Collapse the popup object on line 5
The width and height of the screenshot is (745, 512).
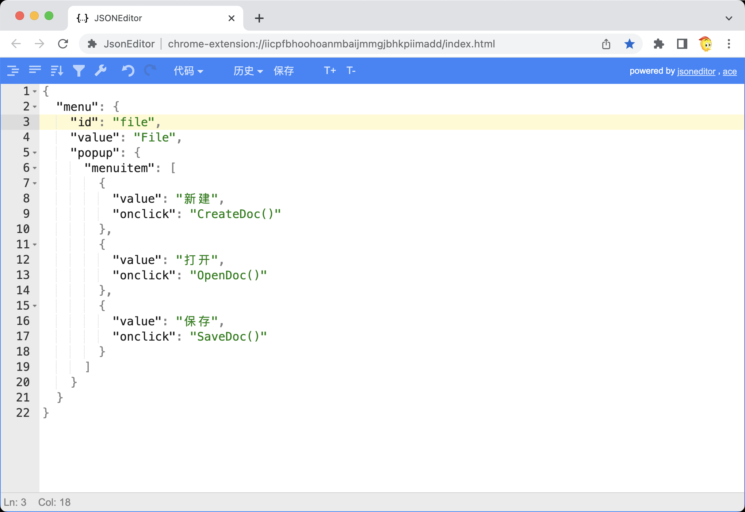pyautogui.click(x=35, y=153)
